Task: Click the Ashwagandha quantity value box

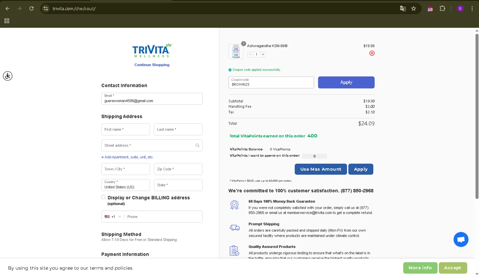Action: [256, 54]
